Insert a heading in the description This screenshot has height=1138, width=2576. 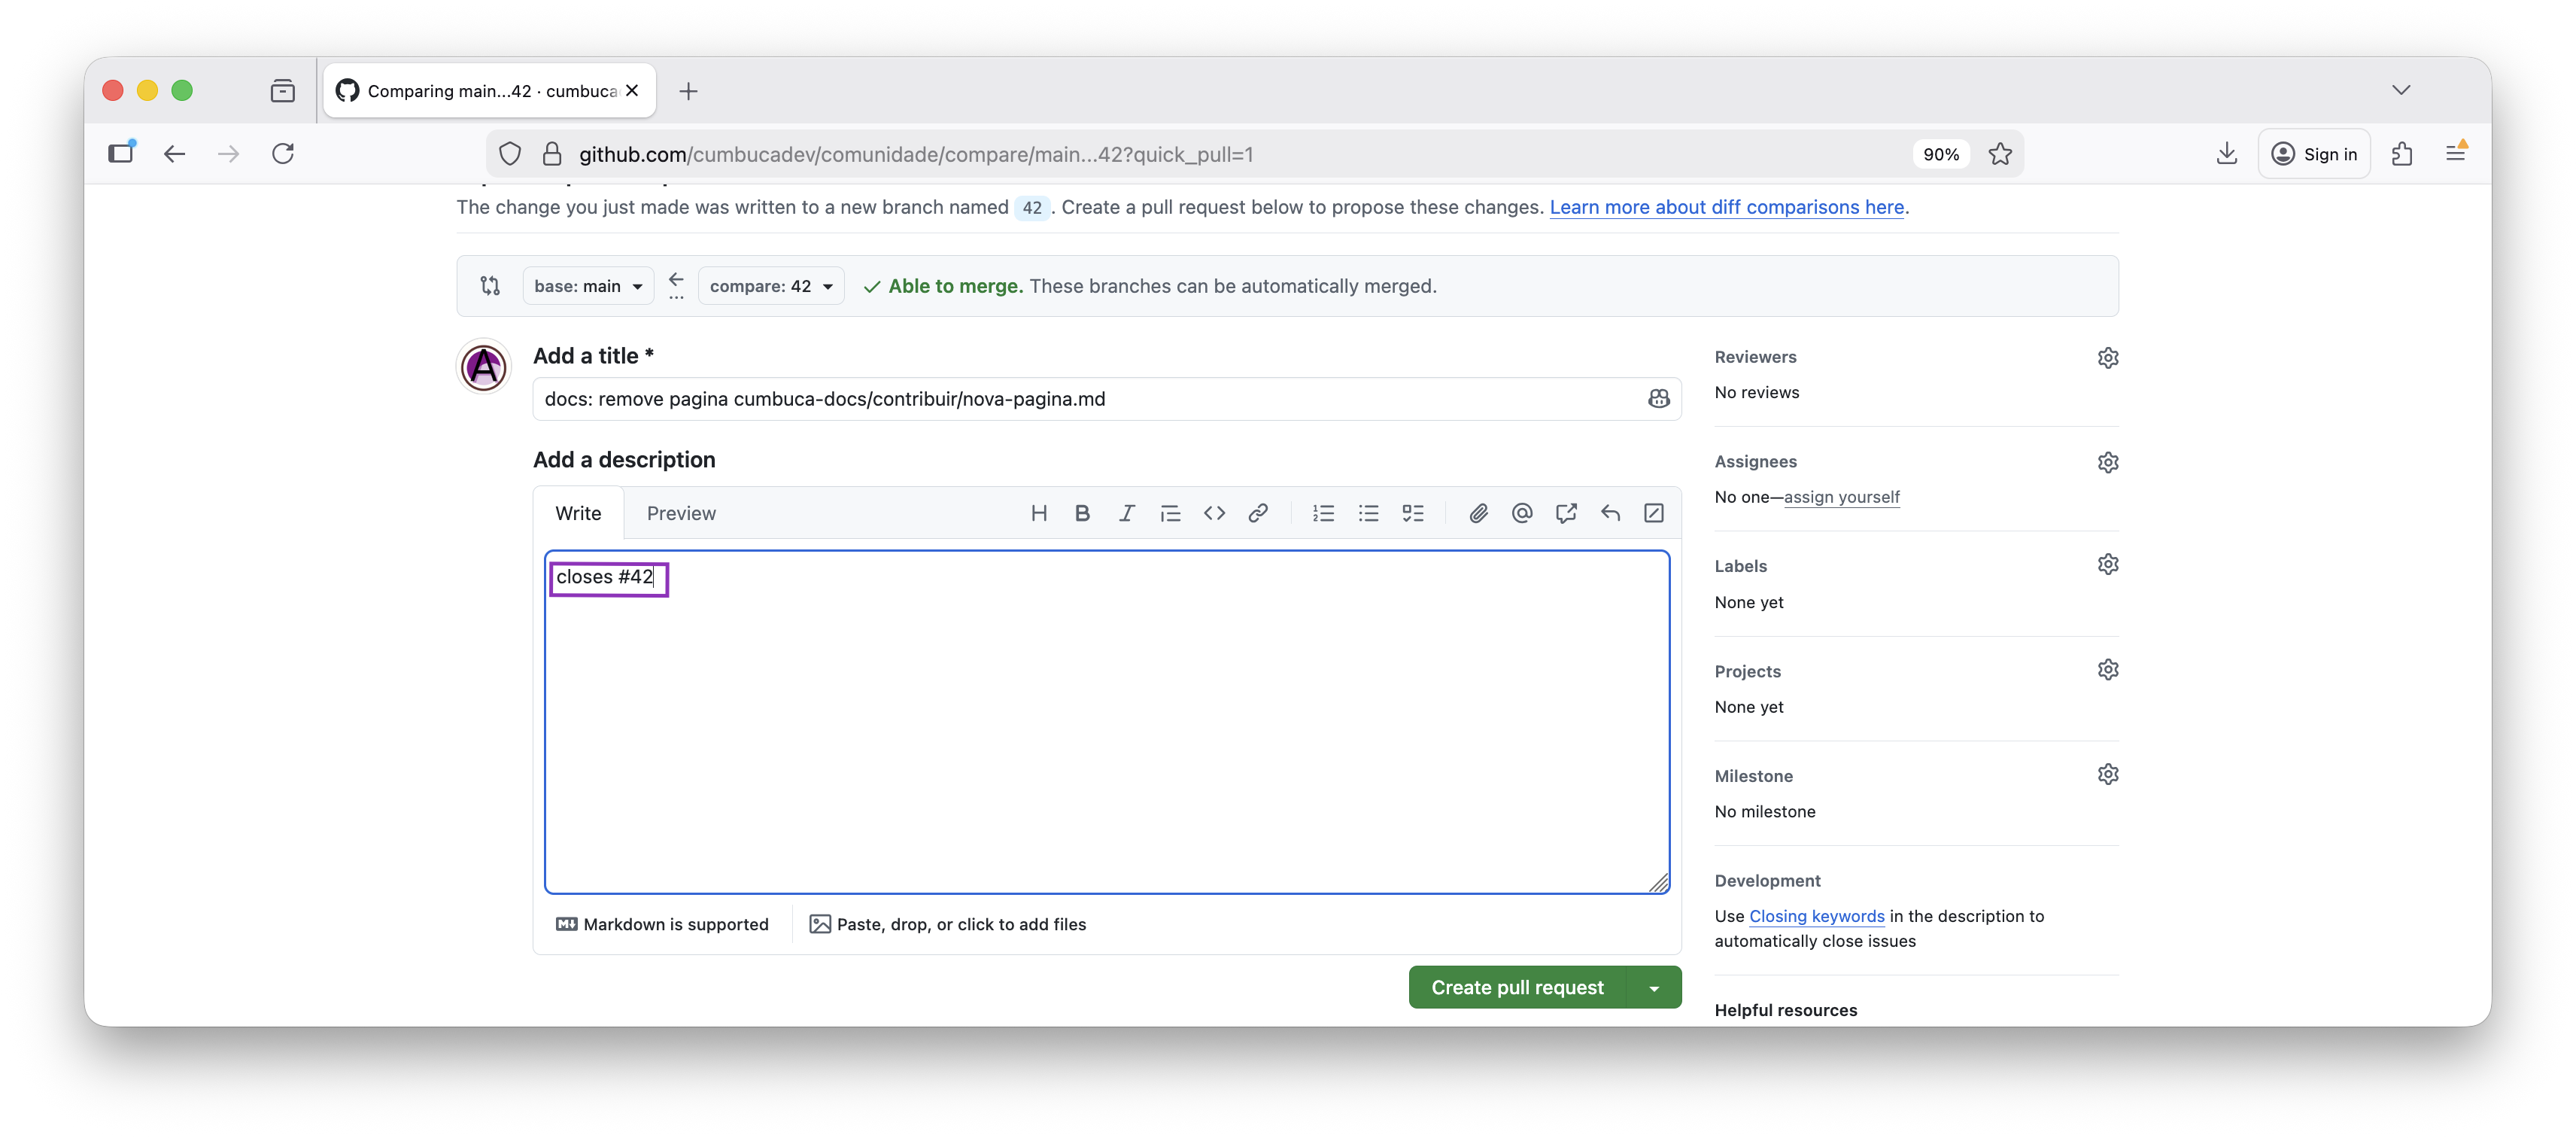(1038, 513)
